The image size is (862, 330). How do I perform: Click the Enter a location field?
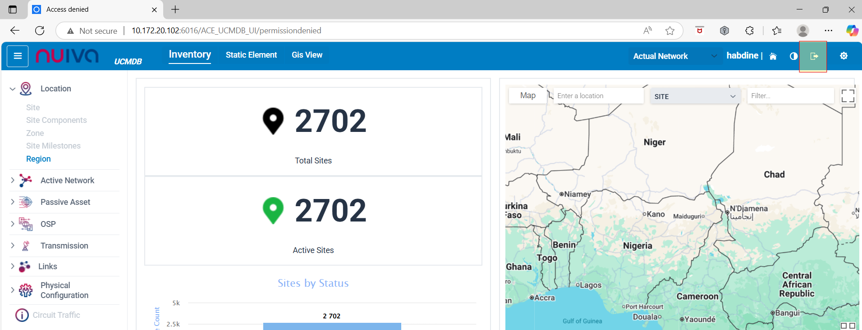tap(597, 96)
